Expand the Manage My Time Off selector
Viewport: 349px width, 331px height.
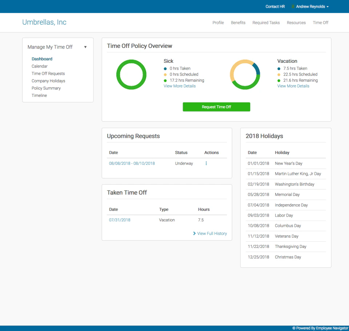click(x=49, y=47)
